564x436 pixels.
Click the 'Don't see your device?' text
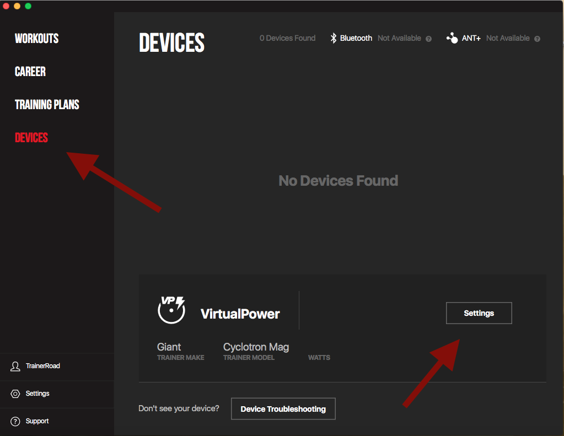point(179,408)
